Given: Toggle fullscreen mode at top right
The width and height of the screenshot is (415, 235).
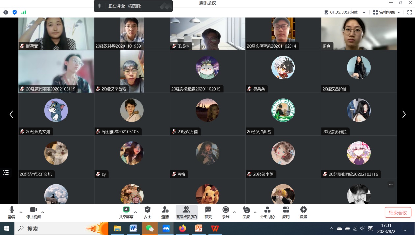Looking at the screenshot, I should pos(410,13).
